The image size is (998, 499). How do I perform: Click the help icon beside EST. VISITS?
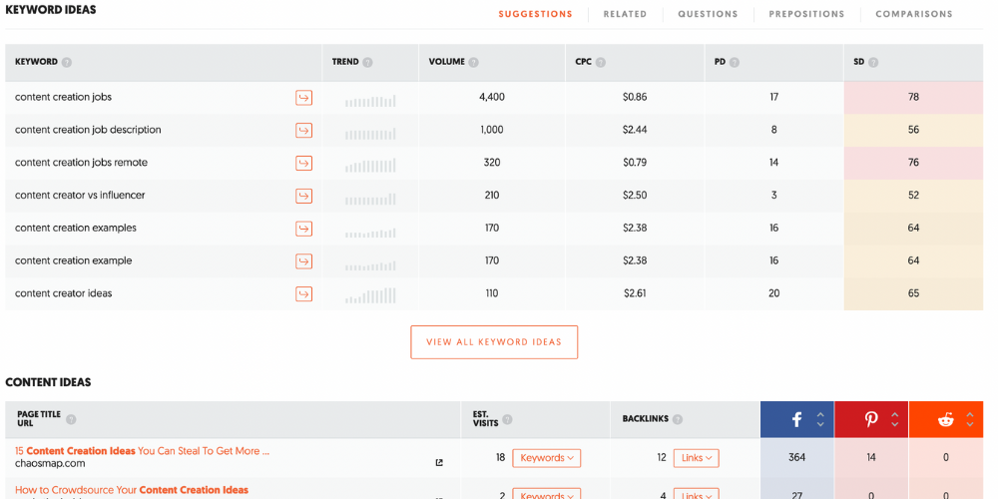(x=507, y=419)
